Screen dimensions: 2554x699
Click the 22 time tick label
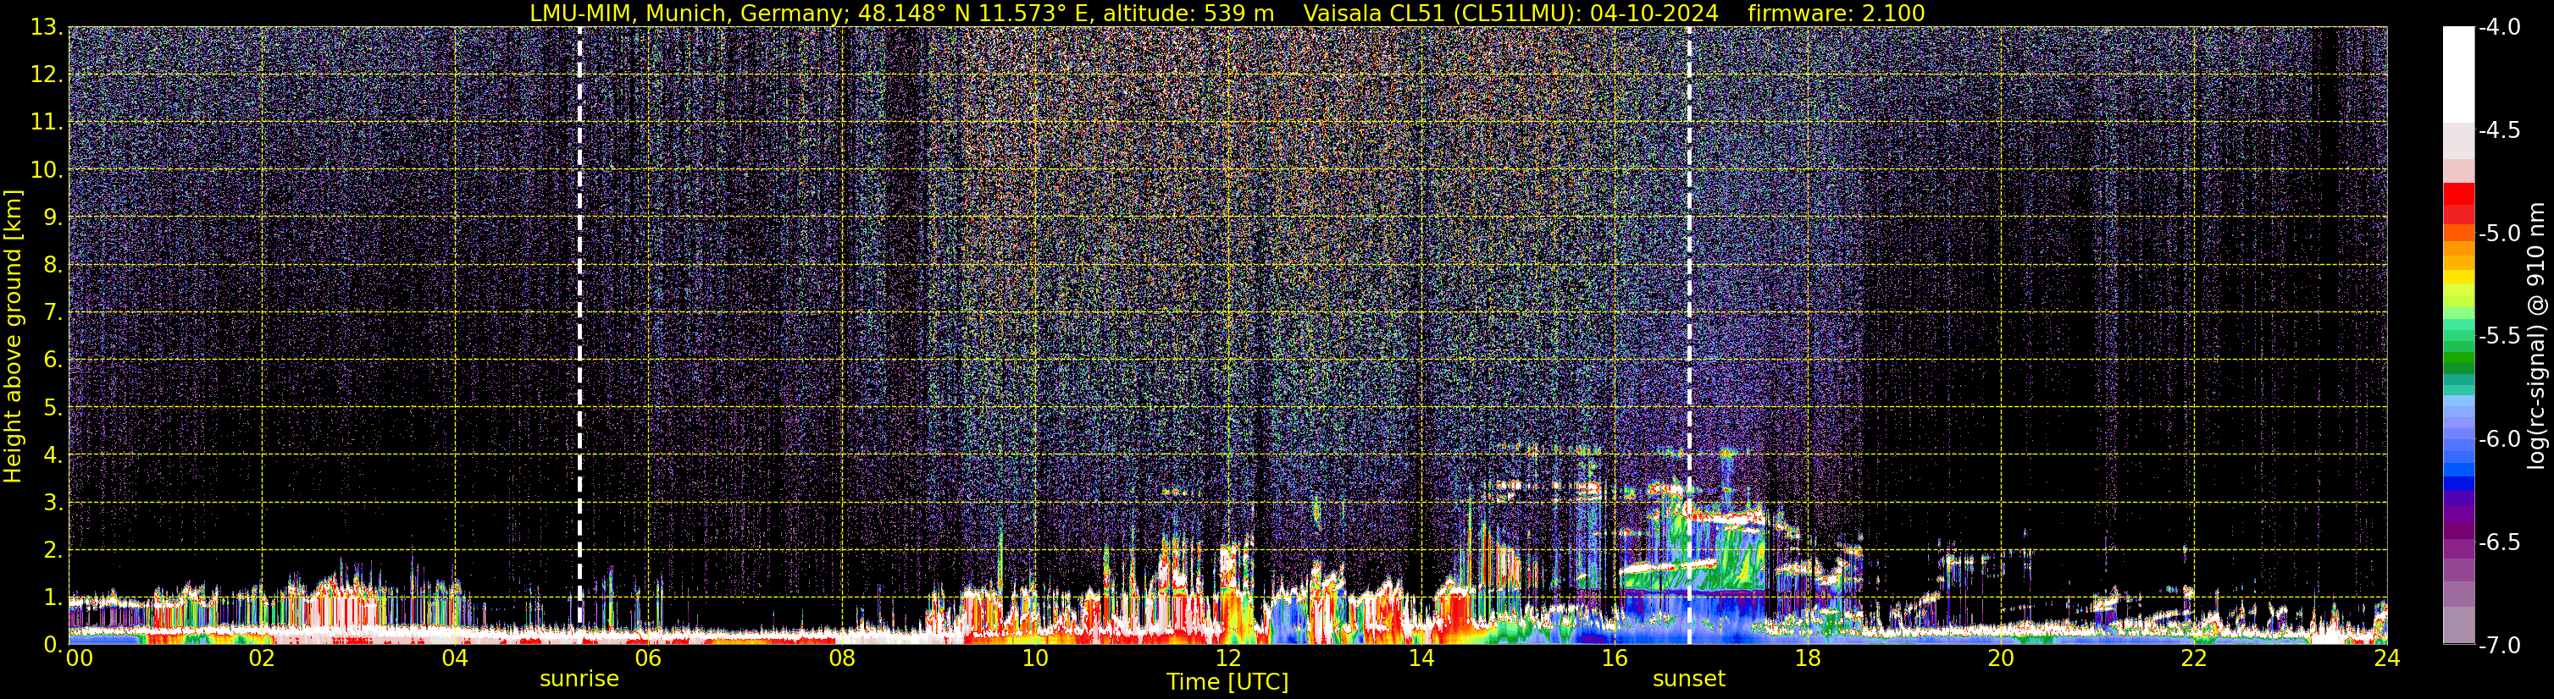(2195, 658)
